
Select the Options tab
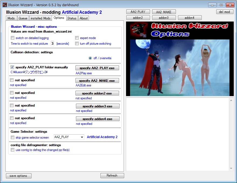click(x=59, y=18)
